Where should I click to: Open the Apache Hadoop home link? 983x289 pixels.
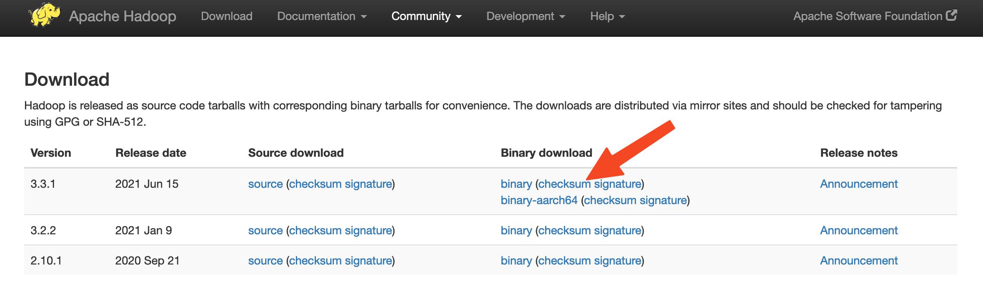pyautogui.click(x=122, y=16)
